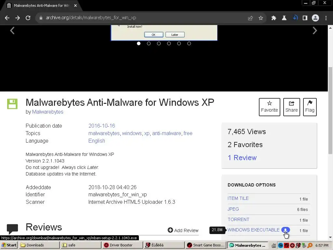Click the keyboard tray icon

pos(274,245)
